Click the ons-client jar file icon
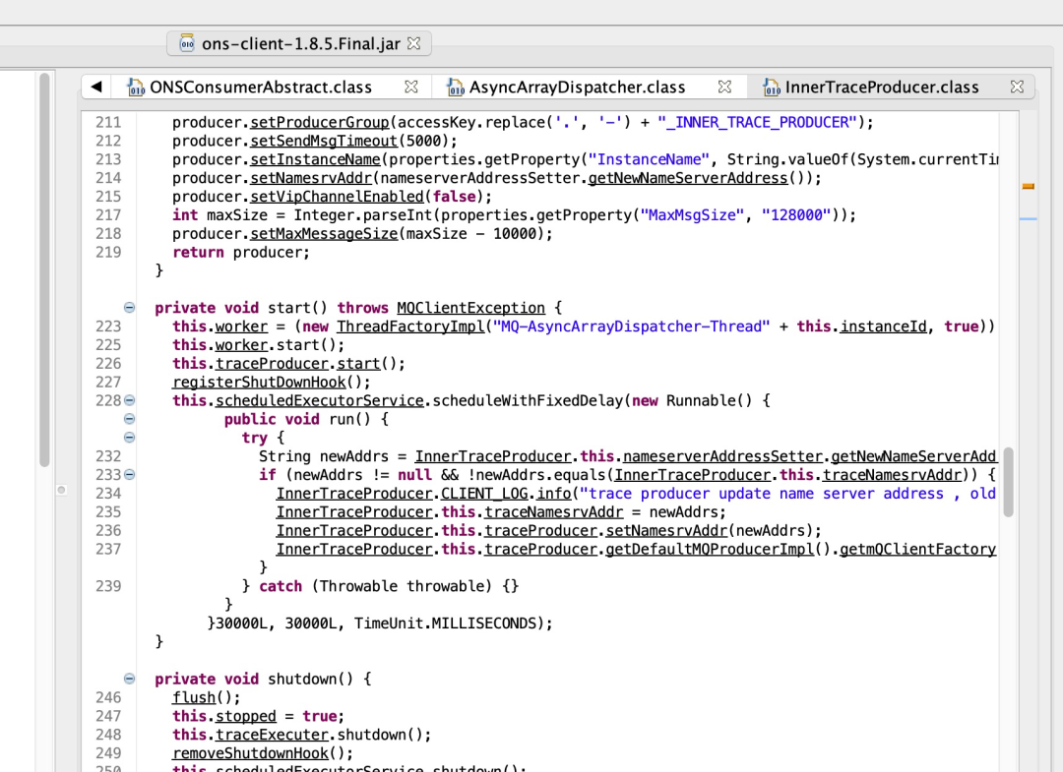1063x772 pixels. 187,43
